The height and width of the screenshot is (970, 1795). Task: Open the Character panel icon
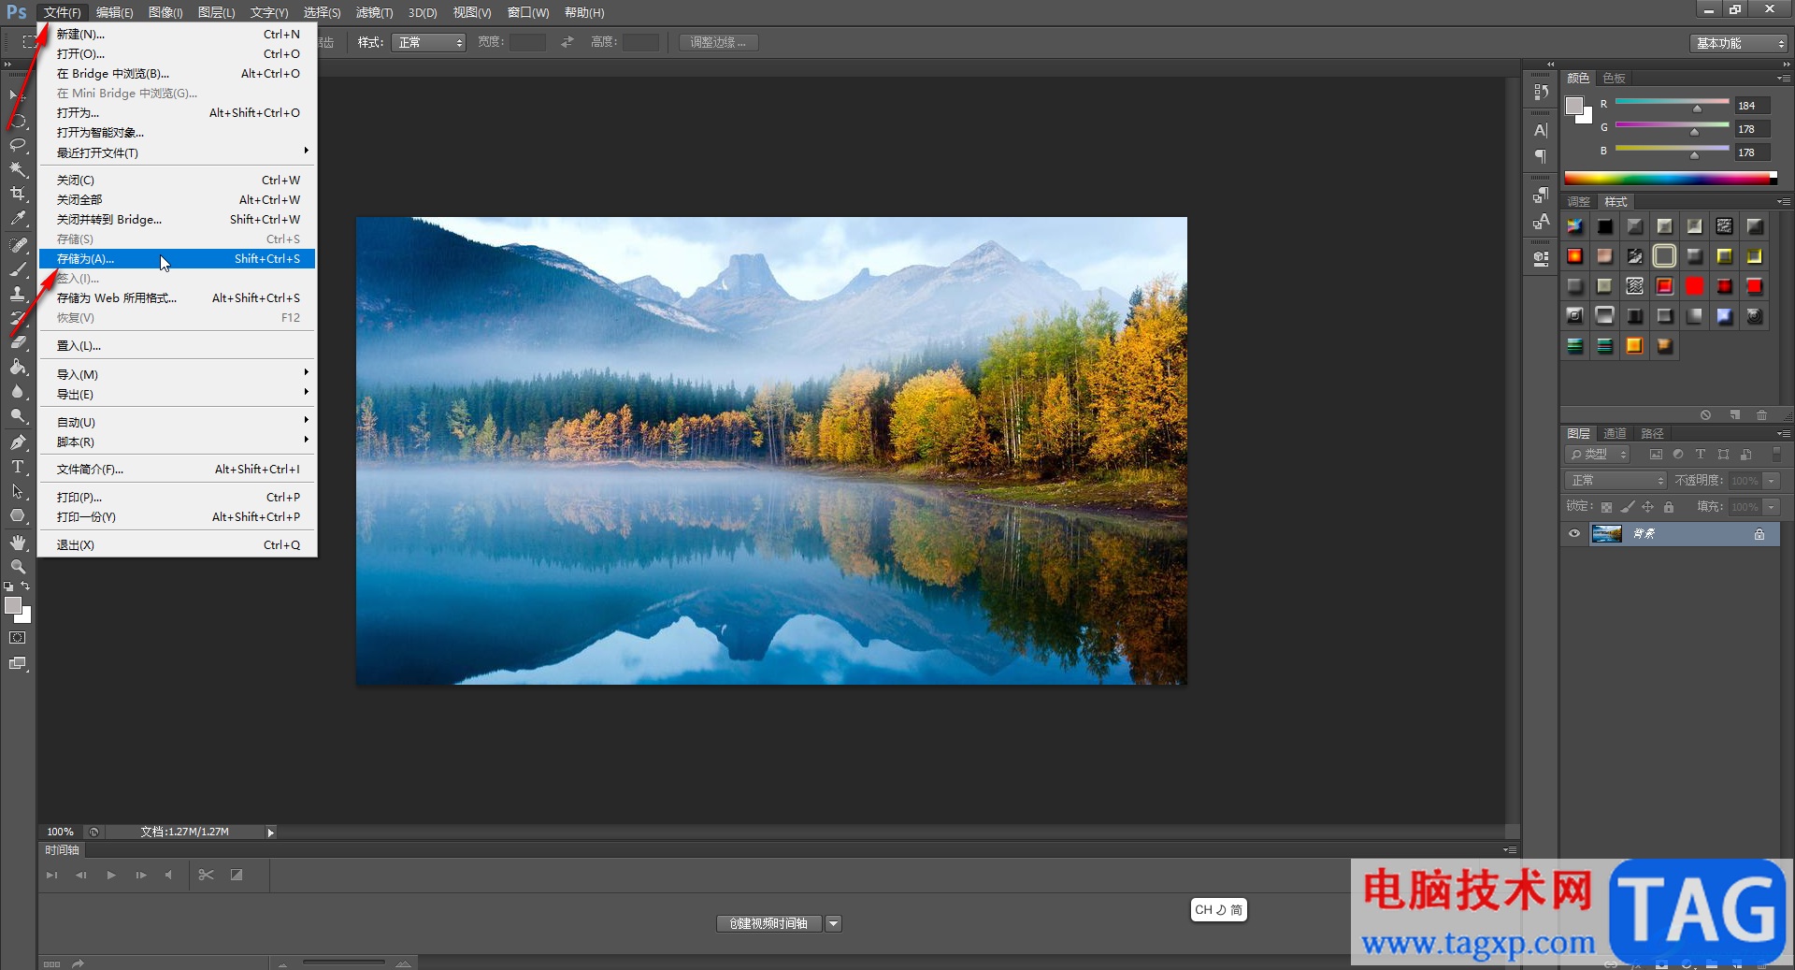[x=1541, y=130]
